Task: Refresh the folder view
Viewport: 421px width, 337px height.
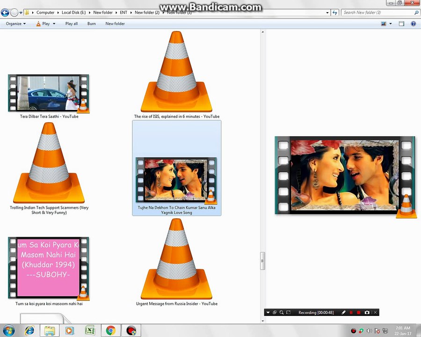Action: (335, 13)
